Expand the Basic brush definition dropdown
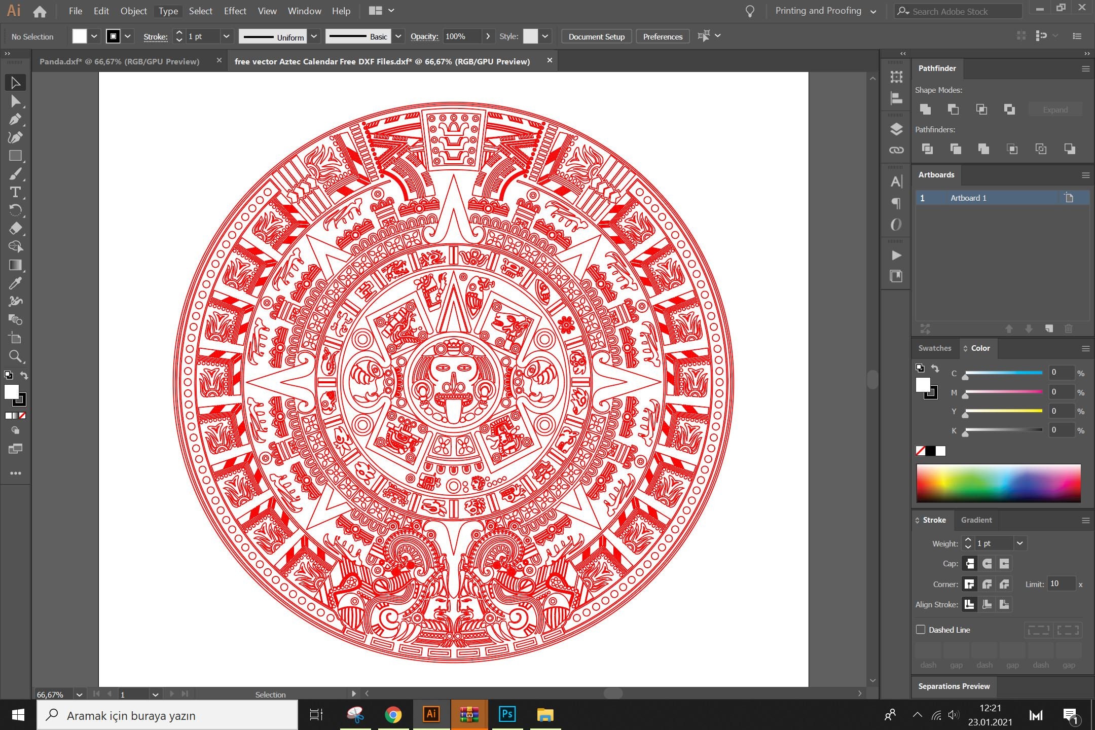This screenshot has height=730, width=1095. tap(398, 36)
